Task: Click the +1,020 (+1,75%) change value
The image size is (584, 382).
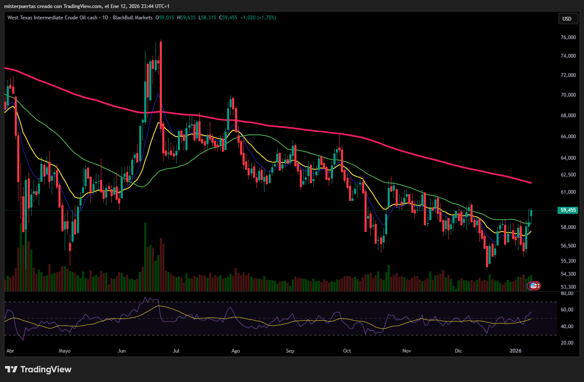Action: click(x=258, y=18)
